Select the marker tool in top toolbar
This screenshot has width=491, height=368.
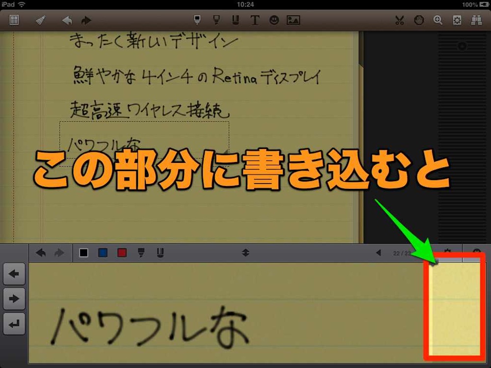(216, 20)
